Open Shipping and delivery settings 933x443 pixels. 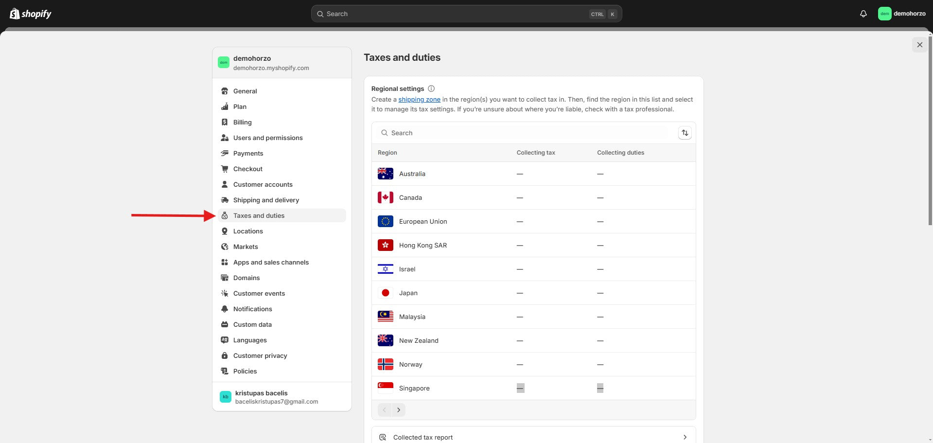(266, 200)
